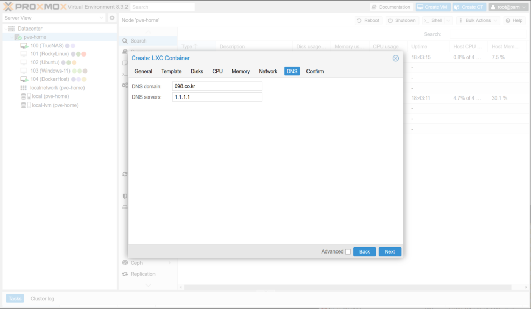531x309 pixels.
Task: Click the DockerHost VM icon in tree
Action: (x=24, y=79)
